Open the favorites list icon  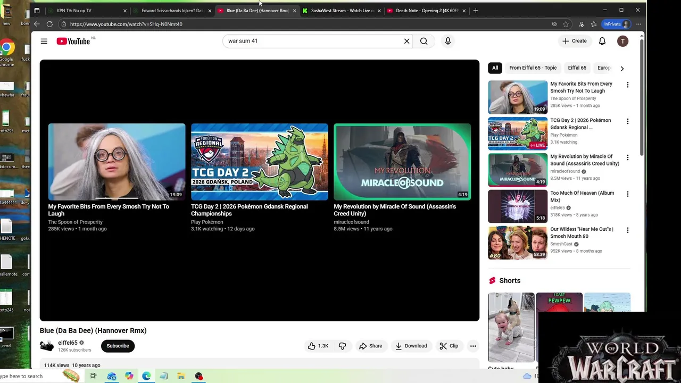point(594,24)
